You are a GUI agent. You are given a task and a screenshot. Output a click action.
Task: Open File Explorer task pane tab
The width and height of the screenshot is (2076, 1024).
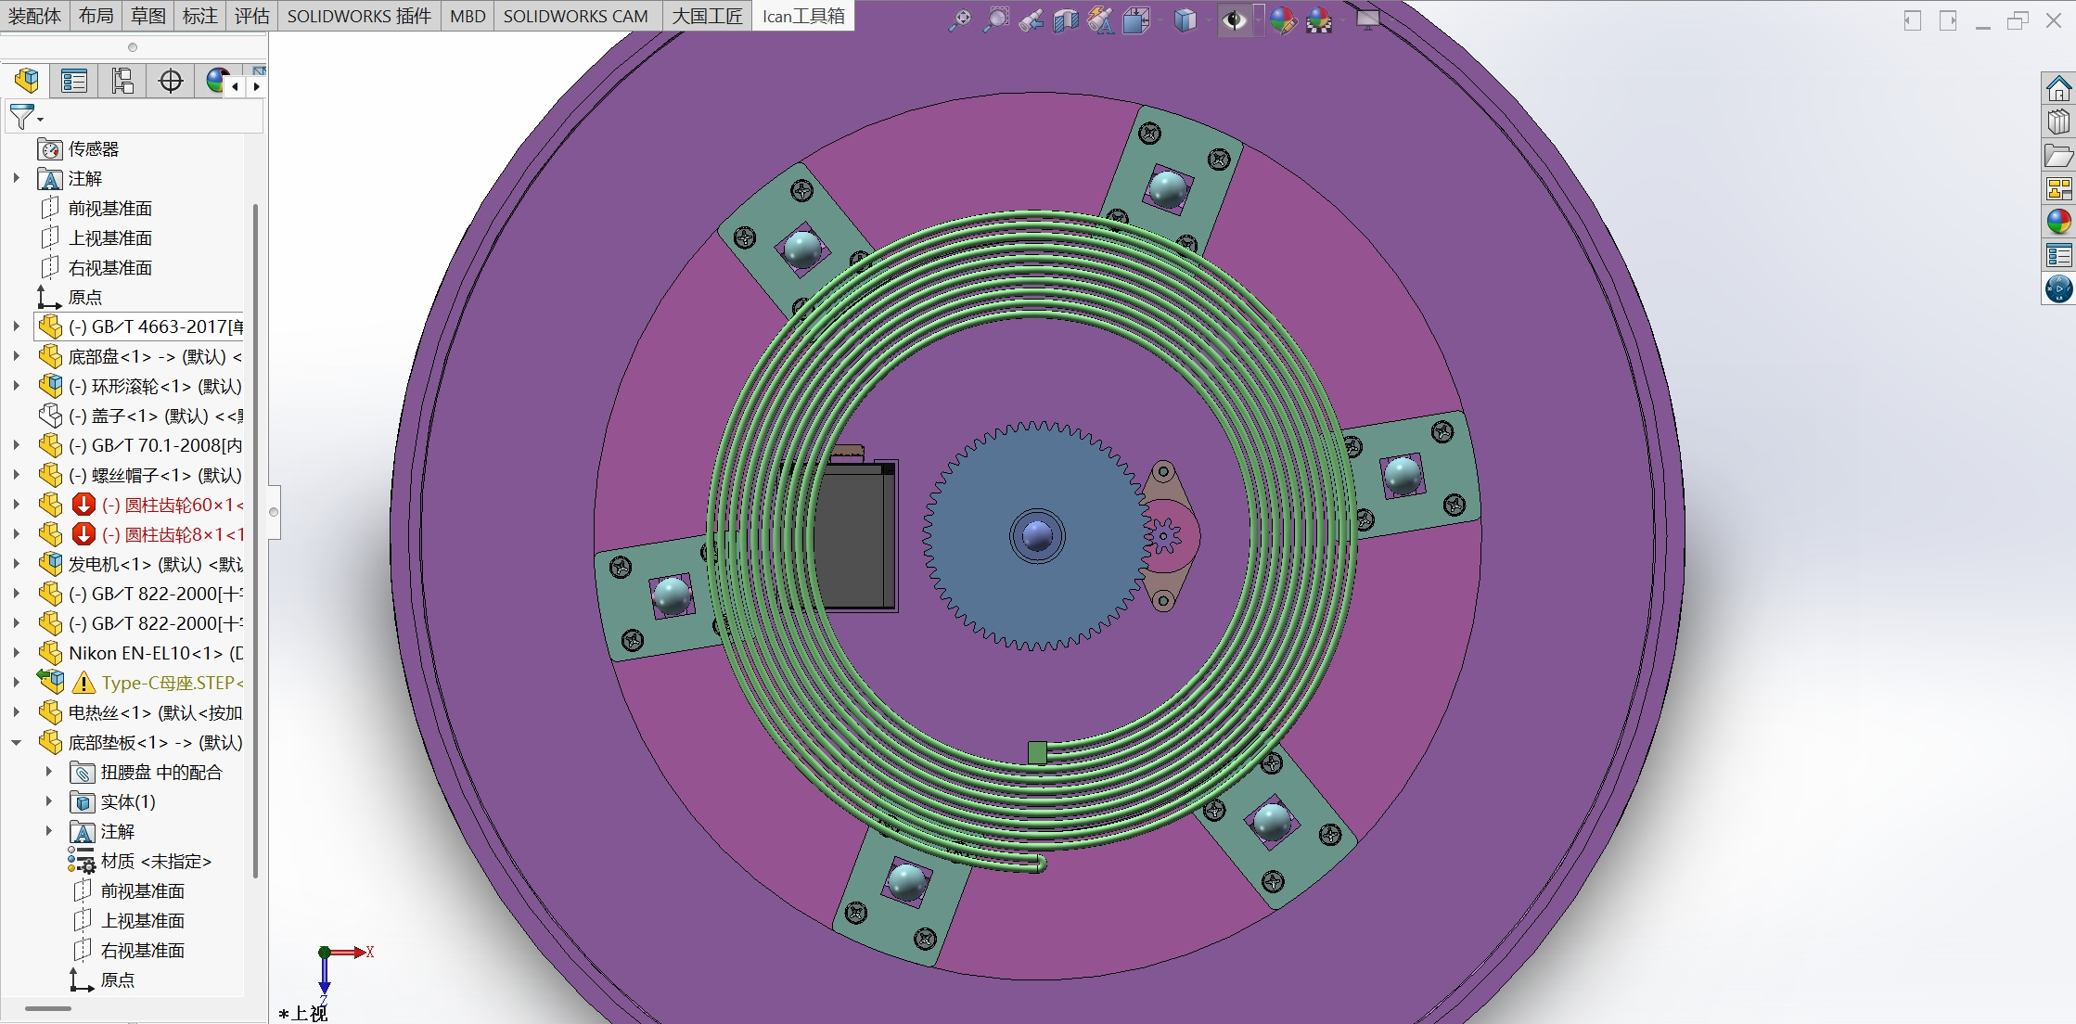2058,156
